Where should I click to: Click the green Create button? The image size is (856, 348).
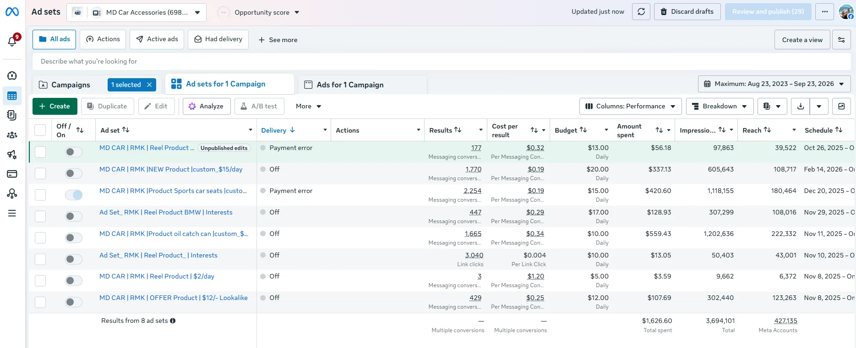pos(55,106)
